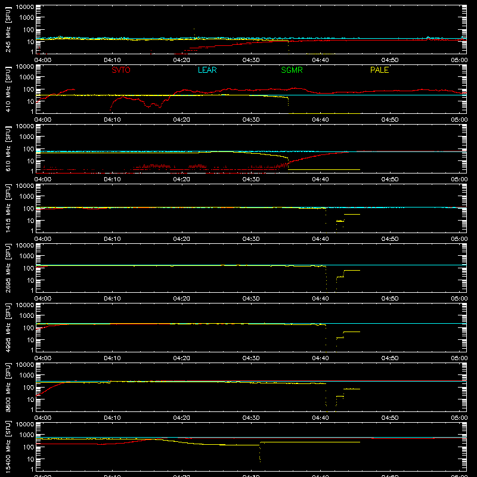Click the red SVTO legend label
The image size is (477, 477).
tap(121, 70)
